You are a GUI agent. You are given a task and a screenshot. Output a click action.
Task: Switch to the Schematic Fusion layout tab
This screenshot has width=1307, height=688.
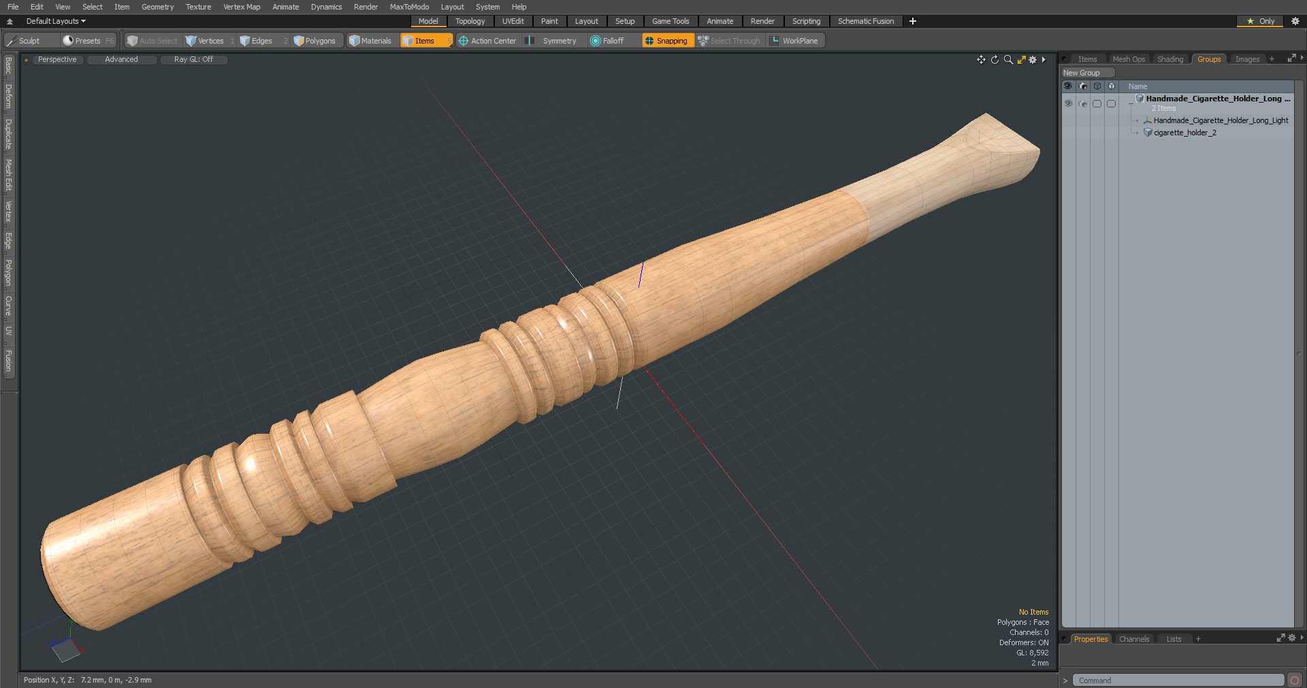pyautogui.click(x=866, y=21)
